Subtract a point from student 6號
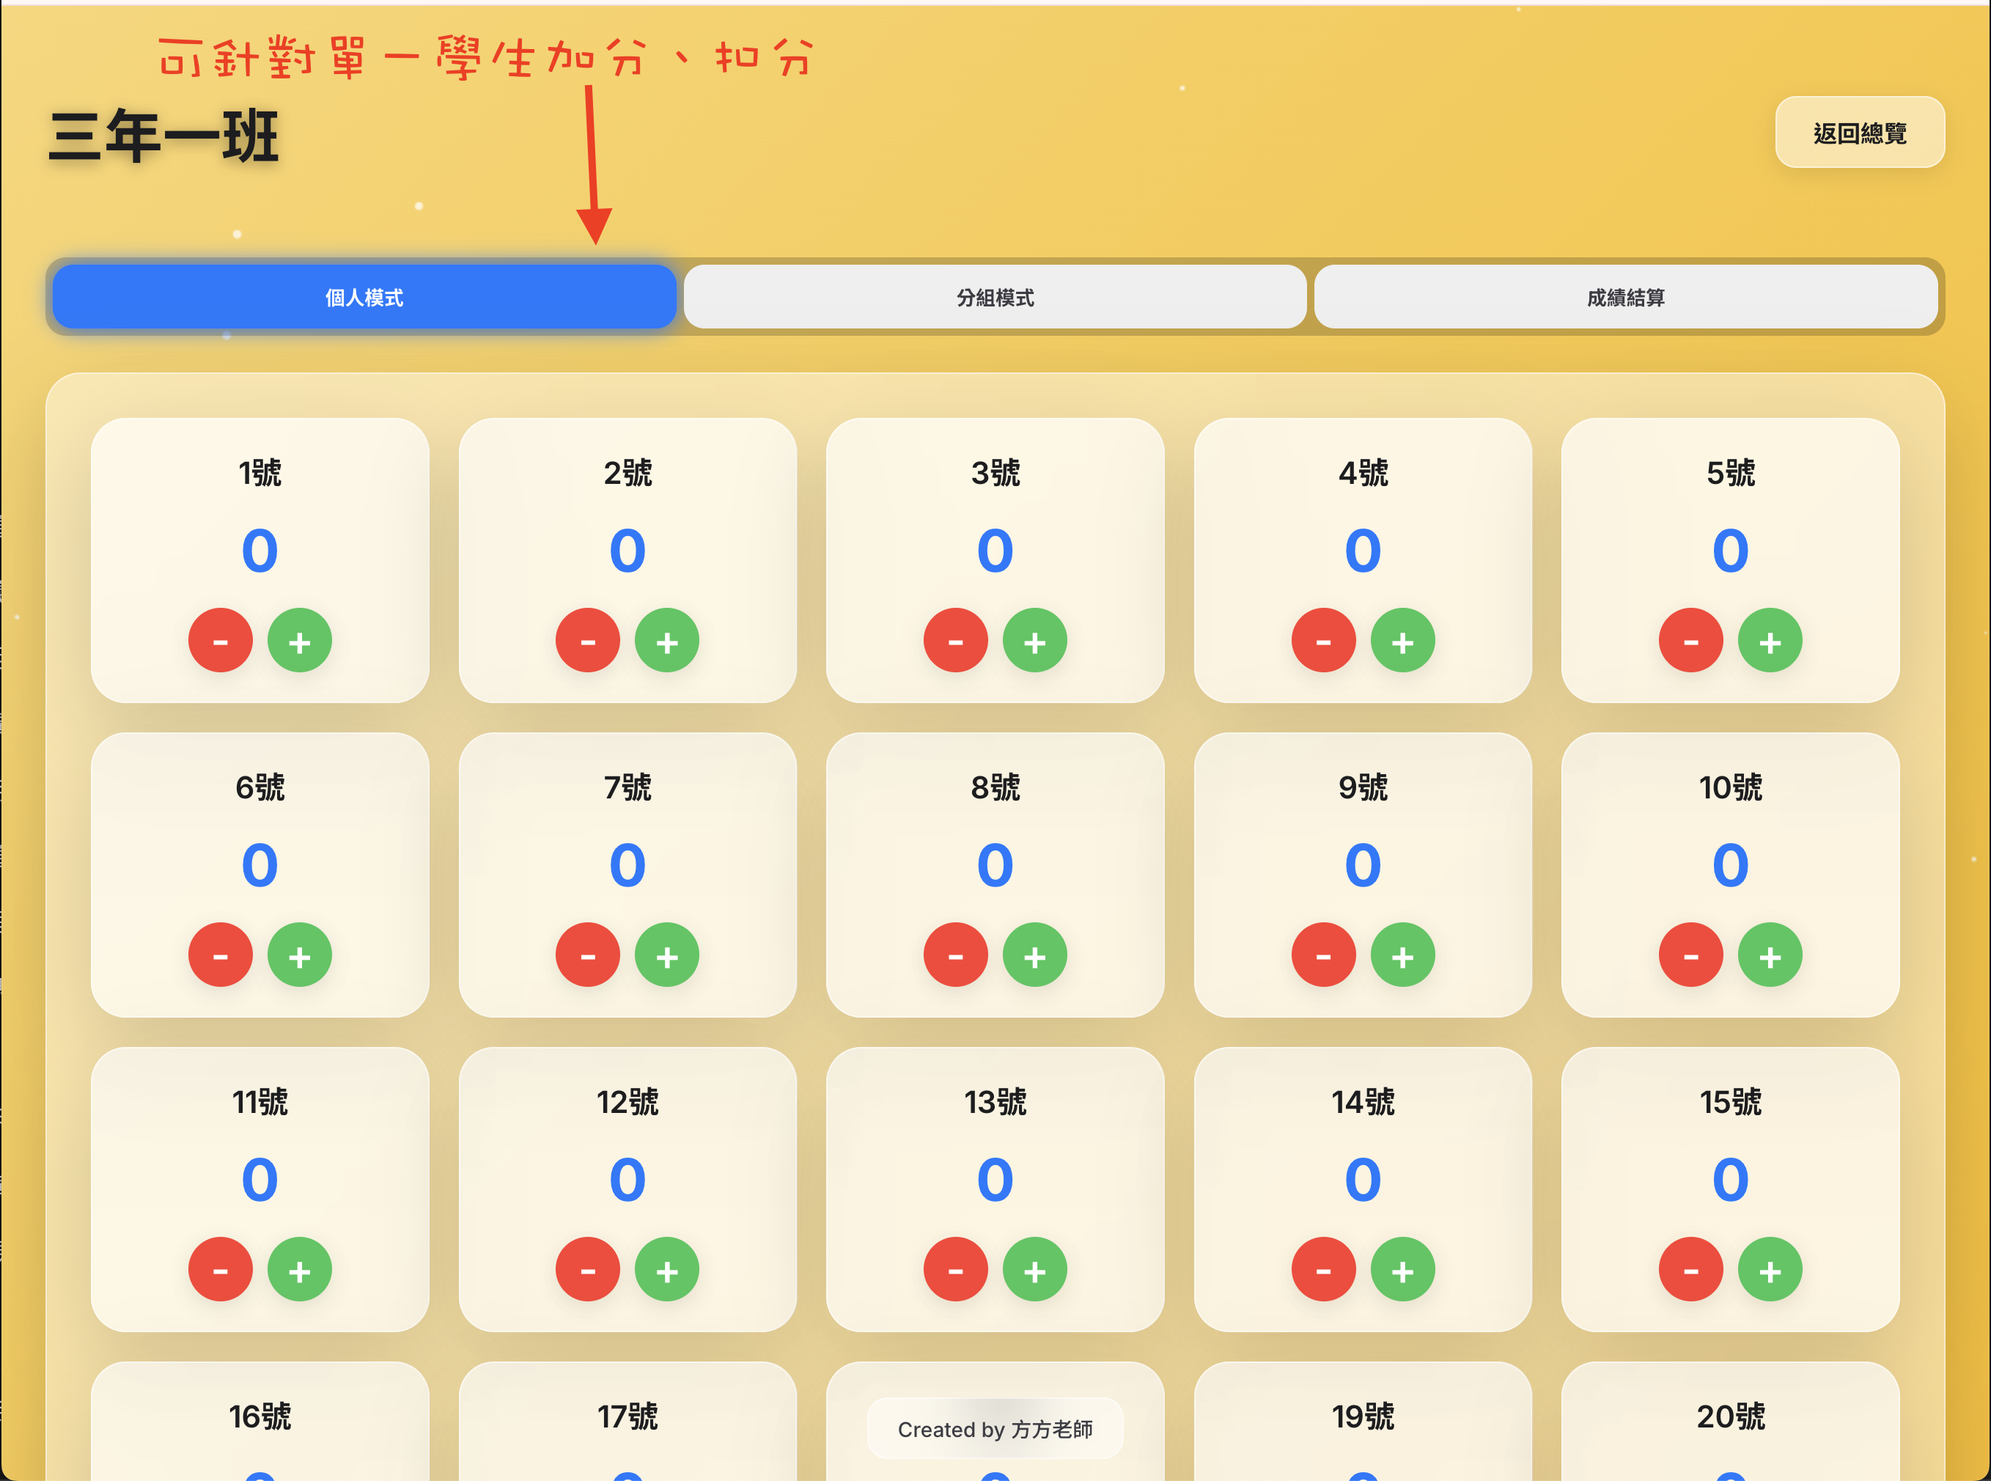This screenshot has width=1991, height=1481. click(x=220, y=955)
